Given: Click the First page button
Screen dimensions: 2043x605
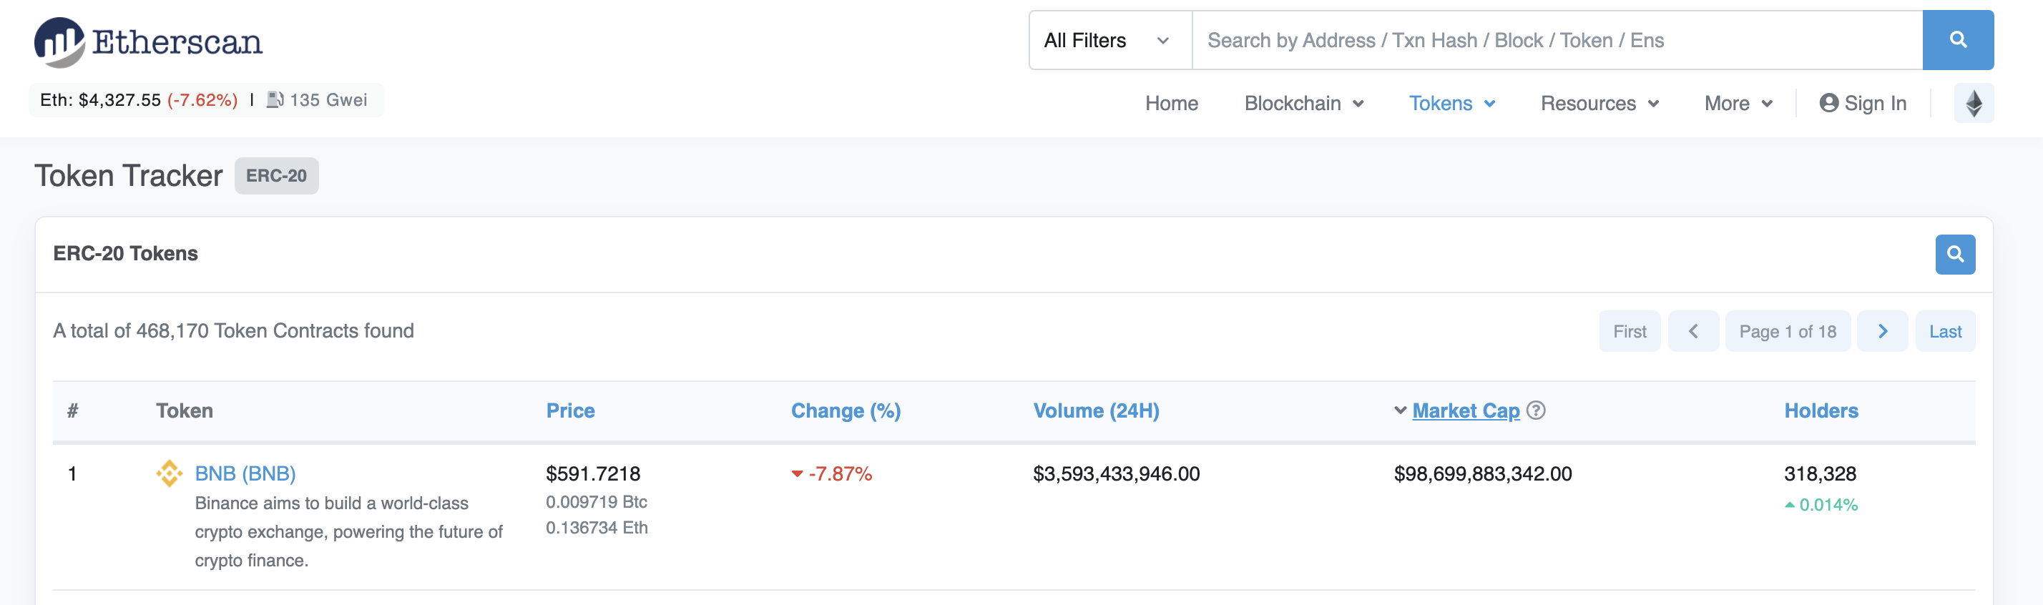Looking at the screenshot, I should (x=1630, y=331).
